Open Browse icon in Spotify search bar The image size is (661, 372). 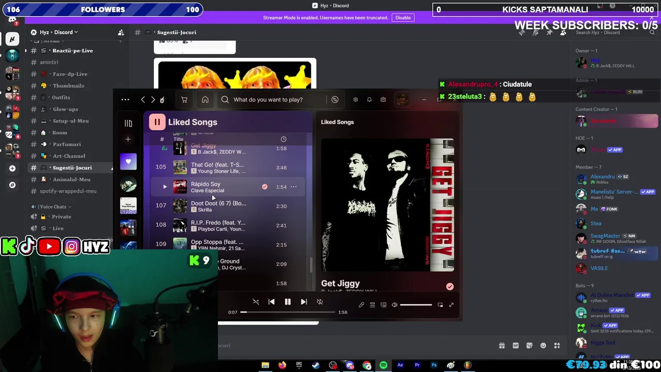(x=335, y=100)
